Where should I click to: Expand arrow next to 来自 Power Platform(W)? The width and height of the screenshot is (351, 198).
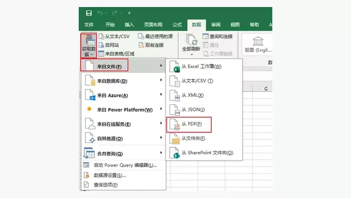[x=161, y=109]
